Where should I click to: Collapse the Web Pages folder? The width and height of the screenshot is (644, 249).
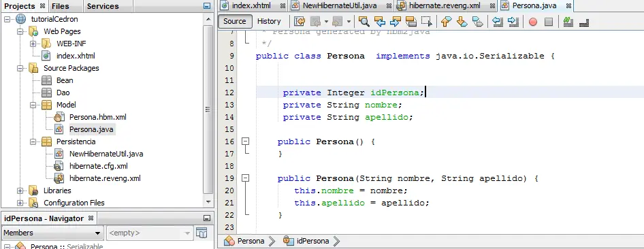click(x=20, y=31)
